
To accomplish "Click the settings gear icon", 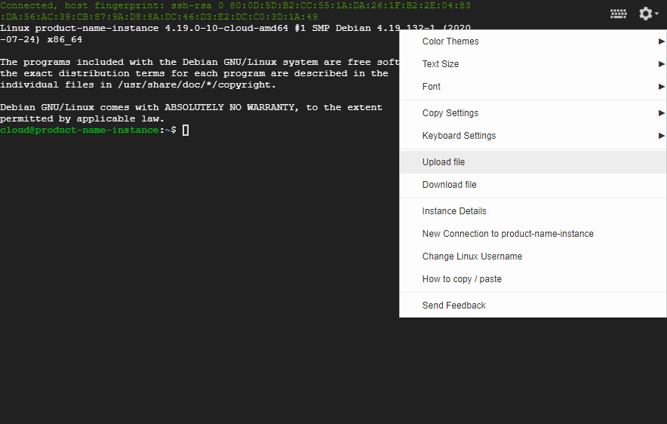I will 646,14.
